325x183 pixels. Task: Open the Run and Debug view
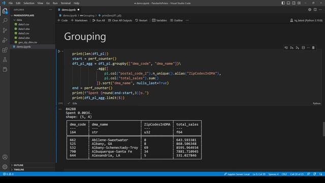point(5,40)
